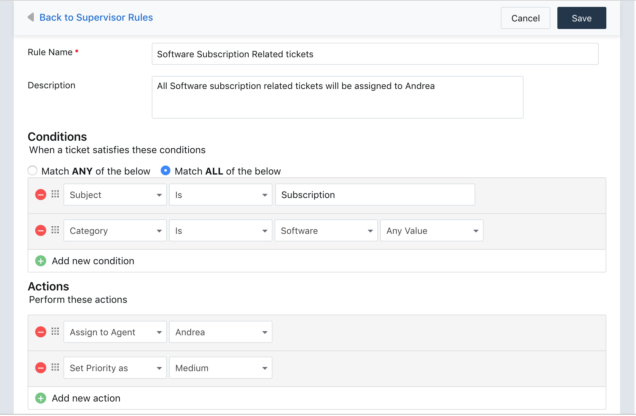Select Match ALL of the below
This screenshot has height=416, width=636.
pos(166,171)
